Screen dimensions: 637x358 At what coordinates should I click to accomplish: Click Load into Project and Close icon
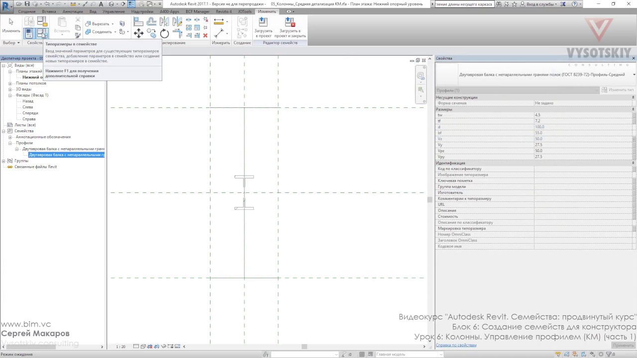(290, 28)
